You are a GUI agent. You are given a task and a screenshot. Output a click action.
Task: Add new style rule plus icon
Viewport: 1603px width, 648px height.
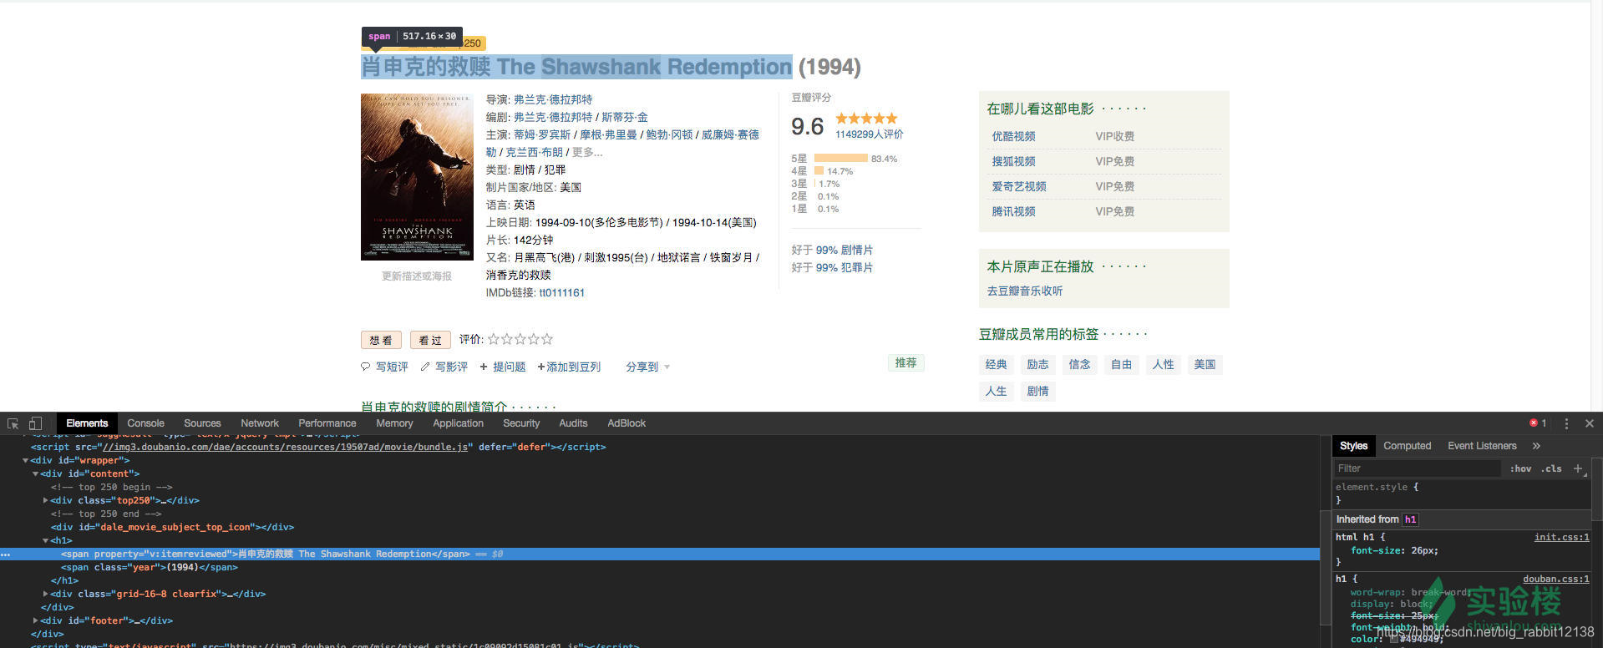click(1578, 468)
